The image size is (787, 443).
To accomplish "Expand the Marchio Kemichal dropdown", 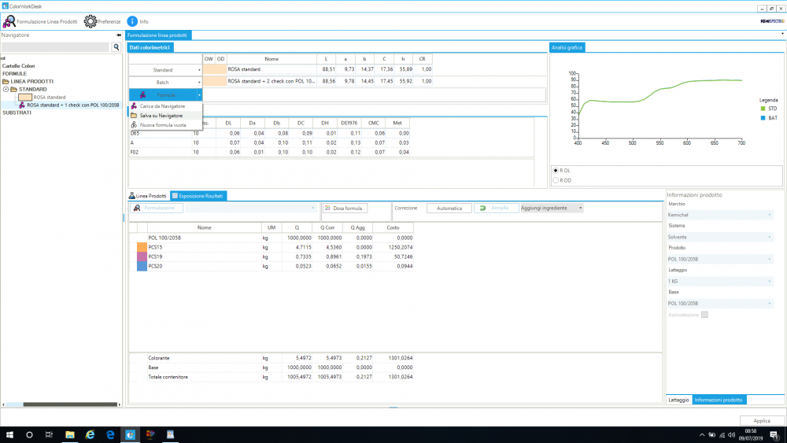I will pyautogui.click(x=720, y=215).
